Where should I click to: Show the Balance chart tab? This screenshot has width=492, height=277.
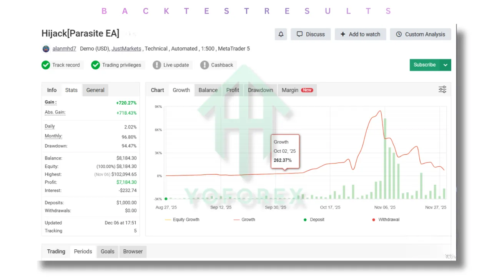click(x=208, y=90)
